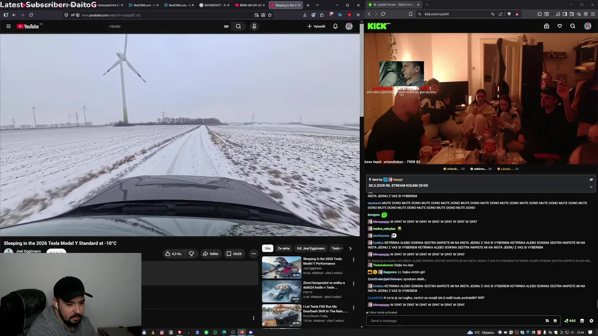Open the Kick browse/clips icon
Screen dimensions: 598x336
click(x=547, y=26)
